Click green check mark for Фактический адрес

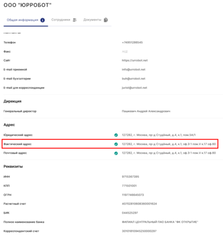(x=116, y=144)
